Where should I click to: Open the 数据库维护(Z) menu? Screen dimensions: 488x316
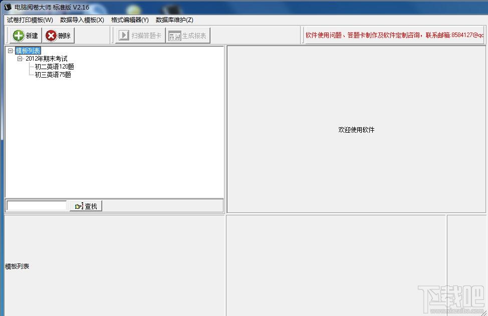click(174, 20)
